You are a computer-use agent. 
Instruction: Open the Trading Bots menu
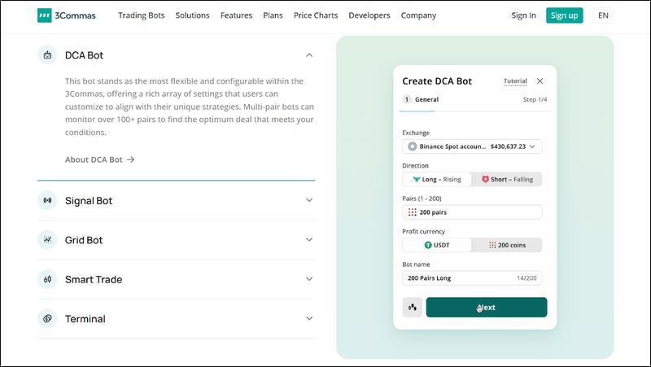point(143,15)
